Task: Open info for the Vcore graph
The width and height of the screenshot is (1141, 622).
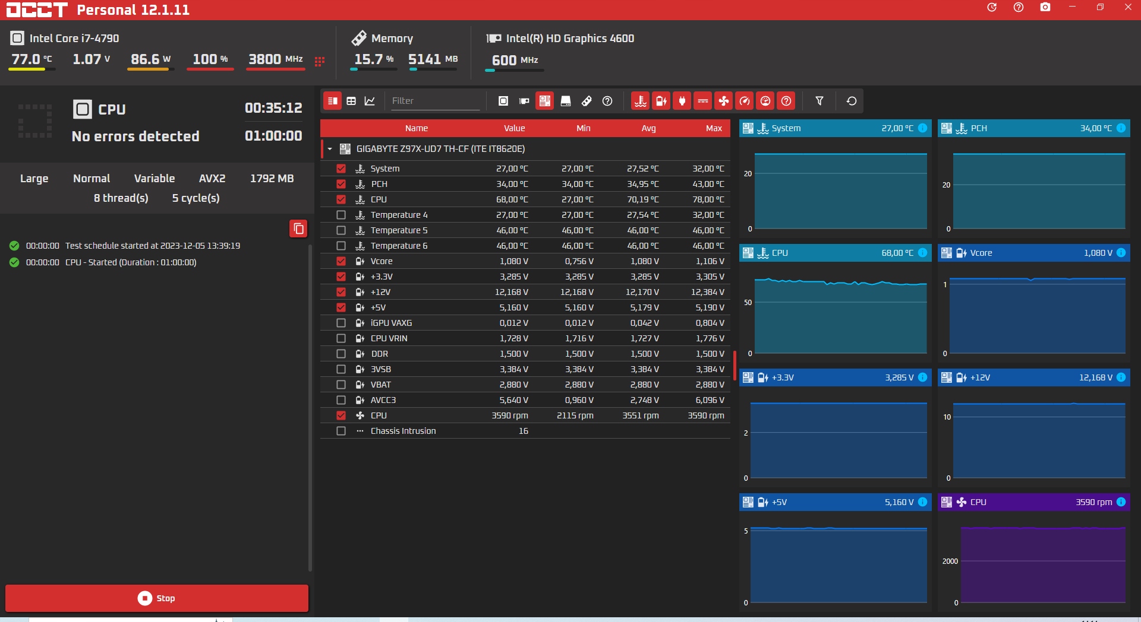Action: point(1121,253)
